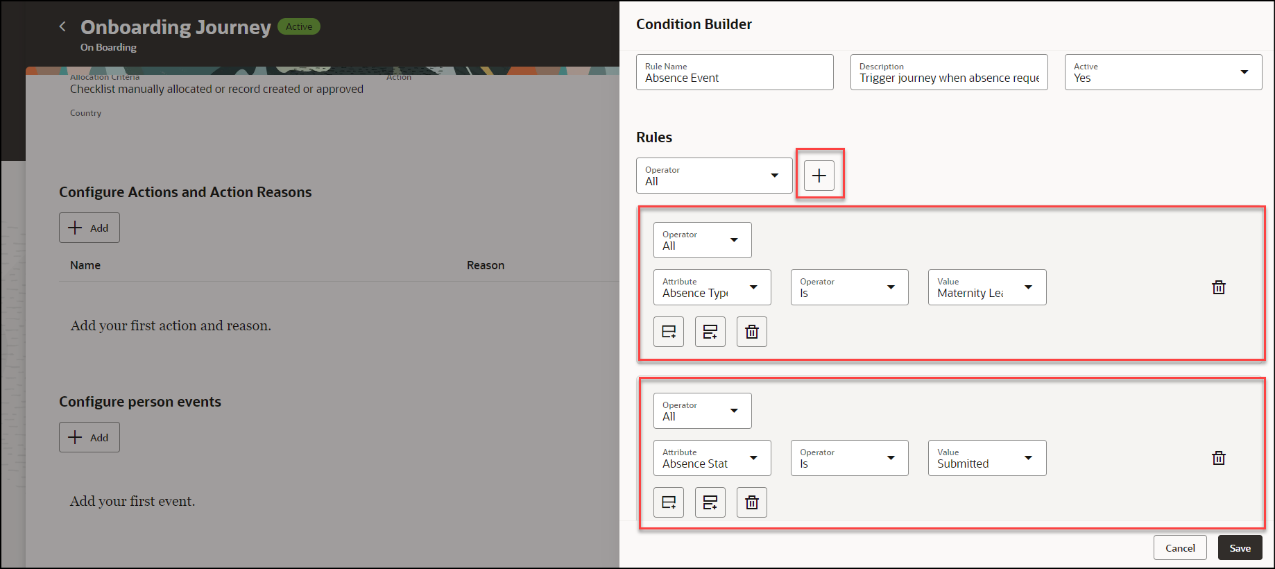Open the top-level Rules Operator All dropdown
This screenshot has height=569, width=1275.
point(714,176)
